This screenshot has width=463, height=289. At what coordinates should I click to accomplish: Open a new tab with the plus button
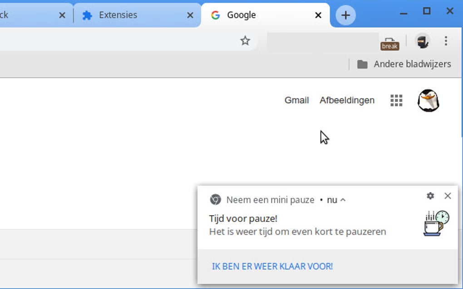(x=345, y=14)
